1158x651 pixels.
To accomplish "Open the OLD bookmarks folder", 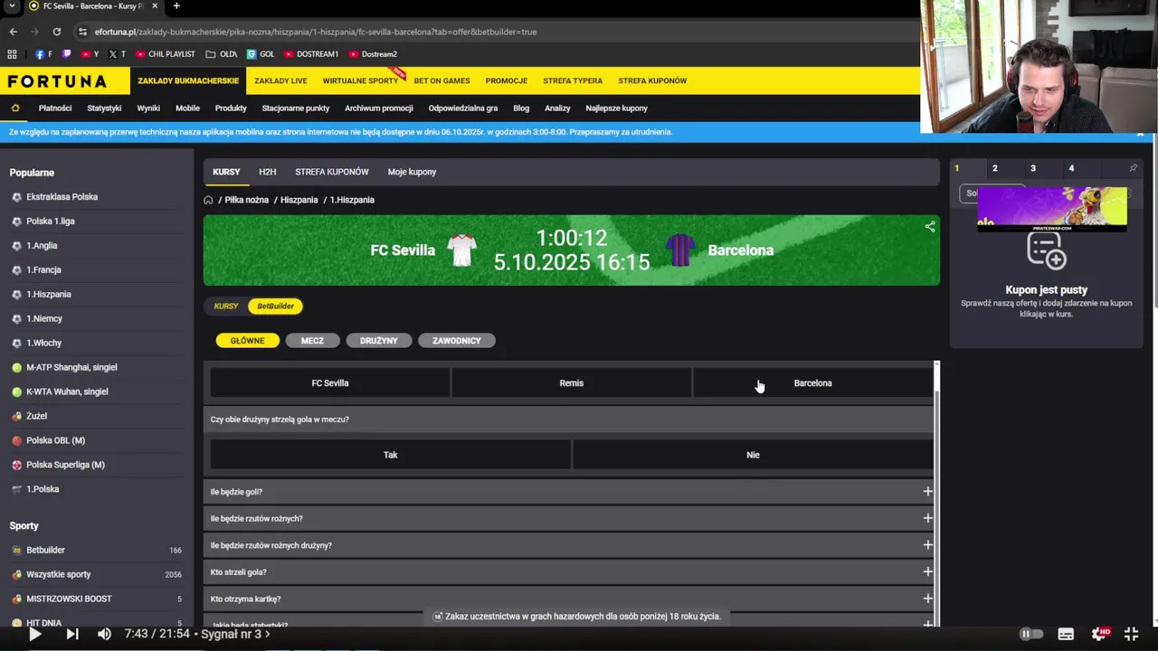I will coord(221,54).
